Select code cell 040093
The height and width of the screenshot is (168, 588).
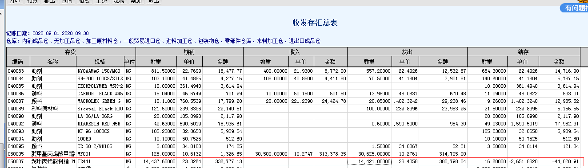[18, 132]
